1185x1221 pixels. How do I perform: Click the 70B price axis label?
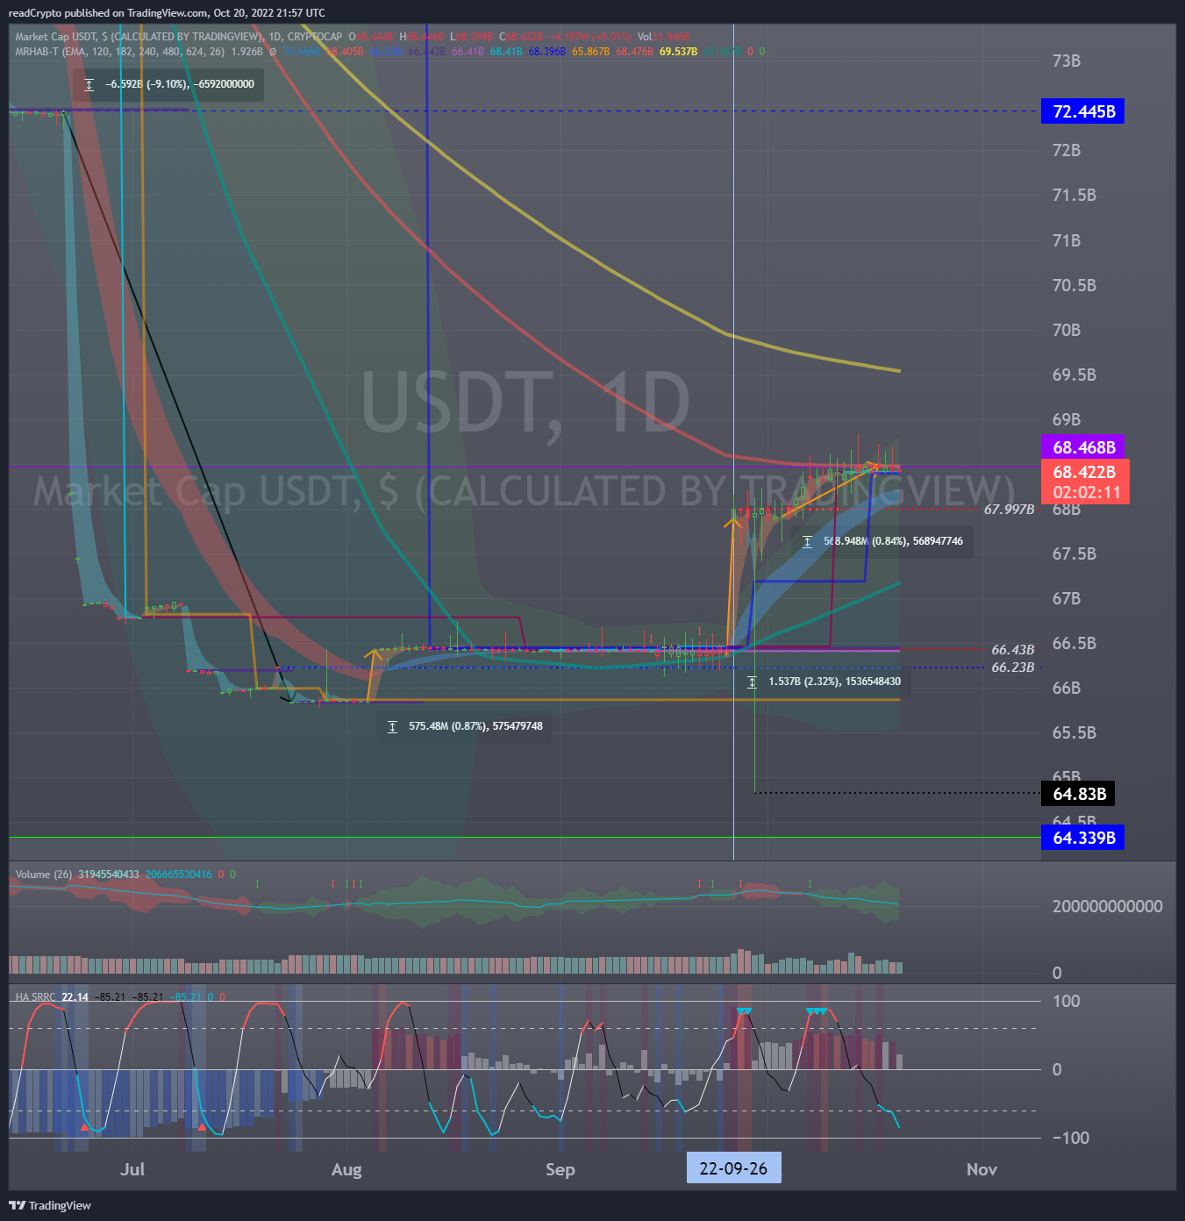click(x=1067, y=330)
